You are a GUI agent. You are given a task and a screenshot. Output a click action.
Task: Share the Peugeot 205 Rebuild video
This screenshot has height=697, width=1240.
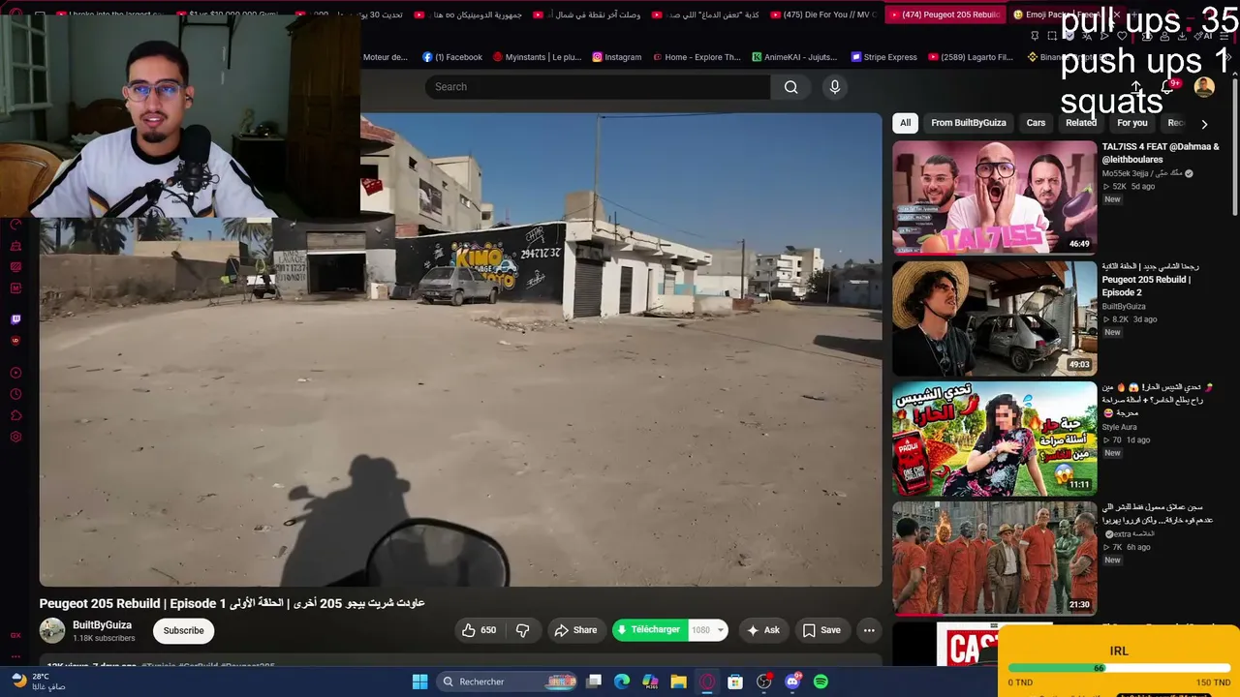[x=575, y=630]
